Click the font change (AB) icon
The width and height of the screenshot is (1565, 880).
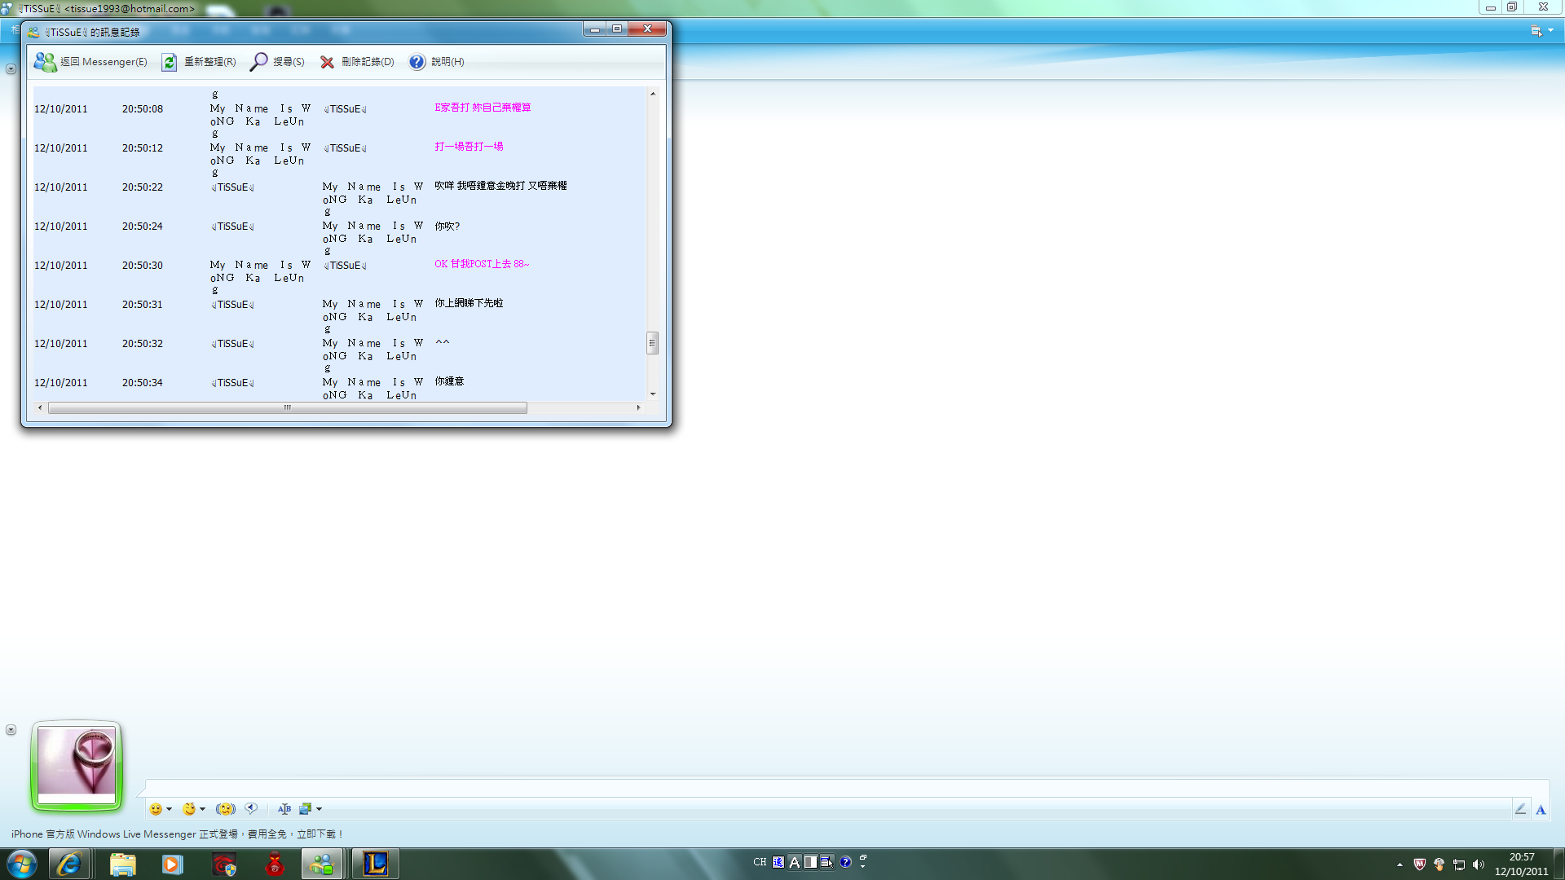[284, 809]
